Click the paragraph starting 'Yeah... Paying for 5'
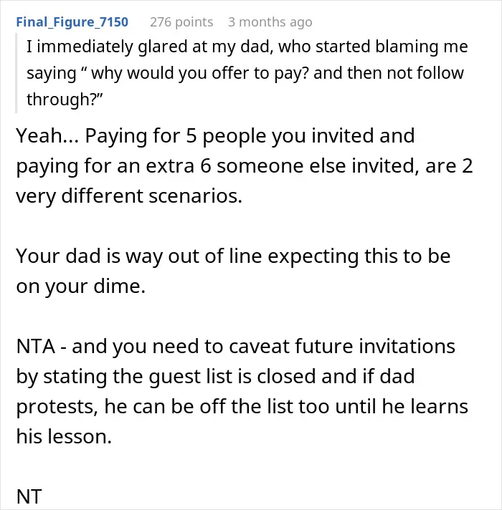Viewport: 502px width, 510px height. tap(244, 165)
